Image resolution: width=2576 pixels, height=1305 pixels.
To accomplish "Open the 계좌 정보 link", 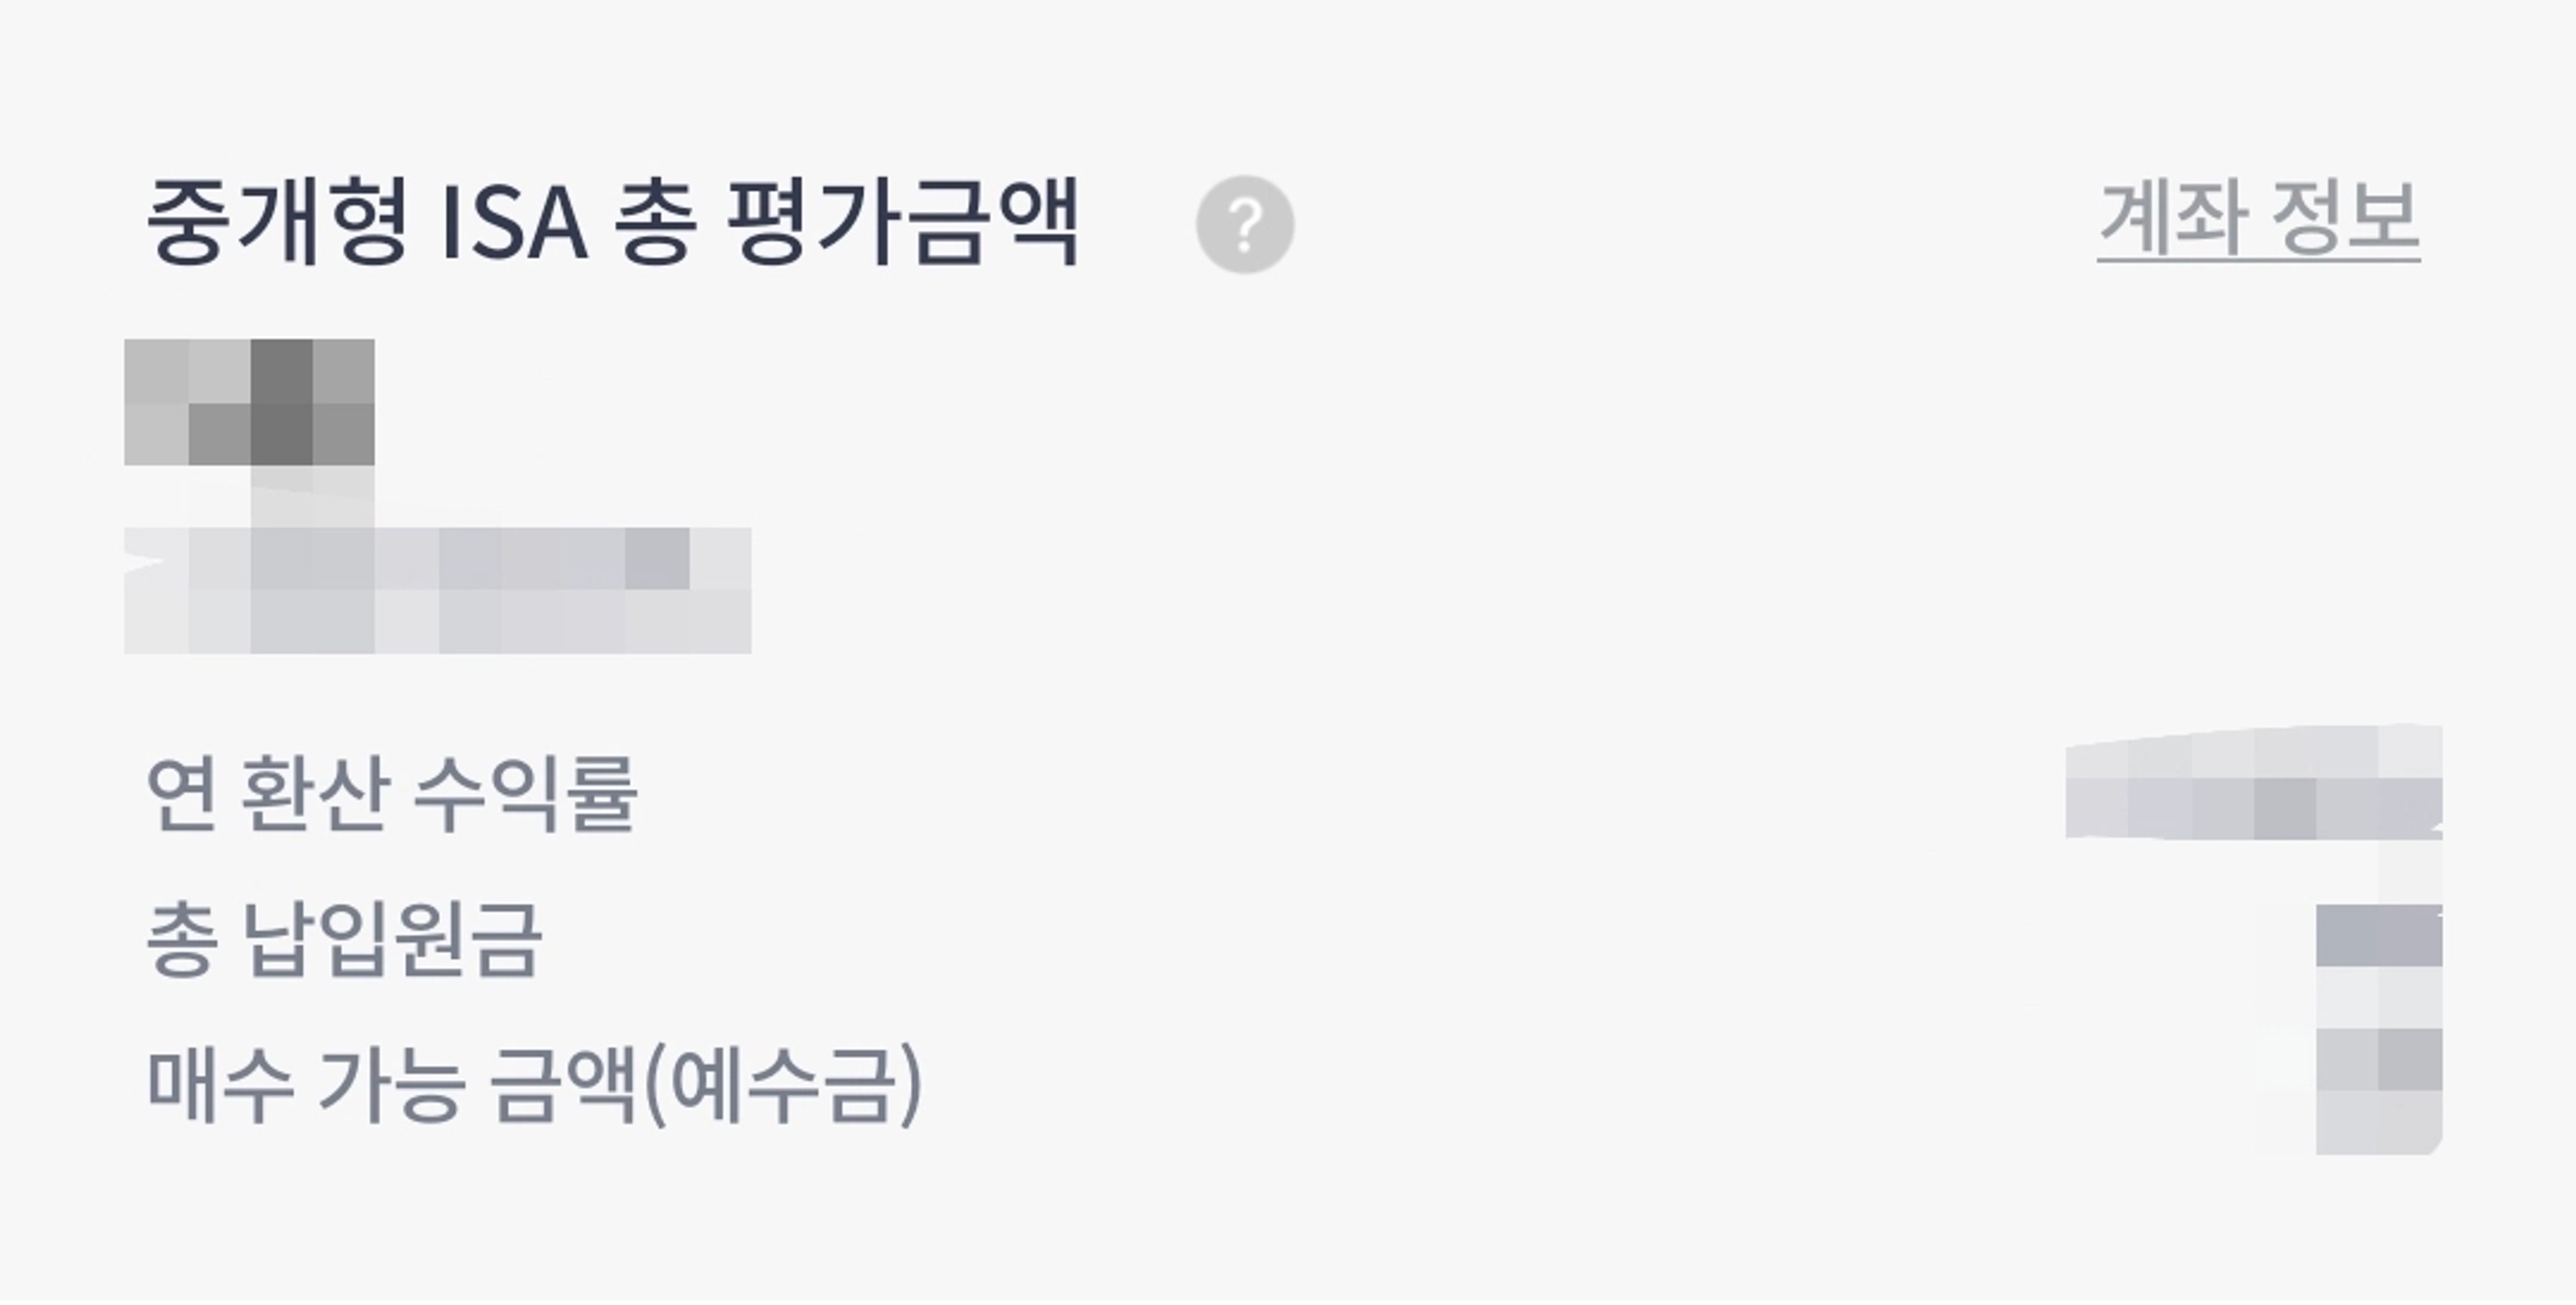I will coord(2258,220).
